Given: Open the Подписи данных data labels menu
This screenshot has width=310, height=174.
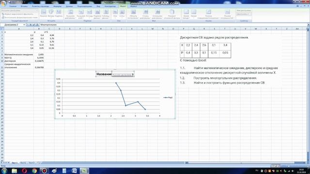Looking at the screenshot, I should pyautogui.click(x=97, y=14).
